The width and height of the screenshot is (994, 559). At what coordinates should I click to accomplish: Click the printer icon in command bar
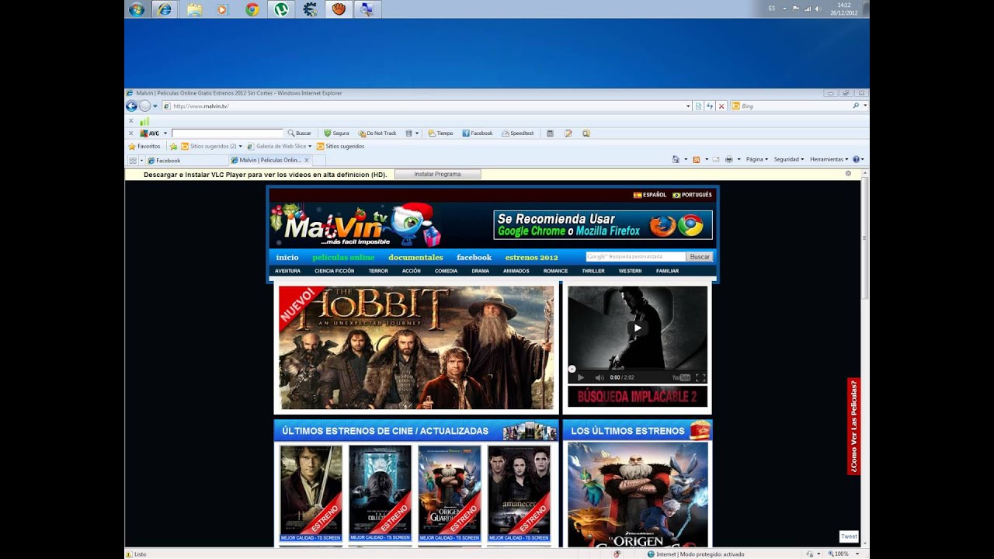728,159
